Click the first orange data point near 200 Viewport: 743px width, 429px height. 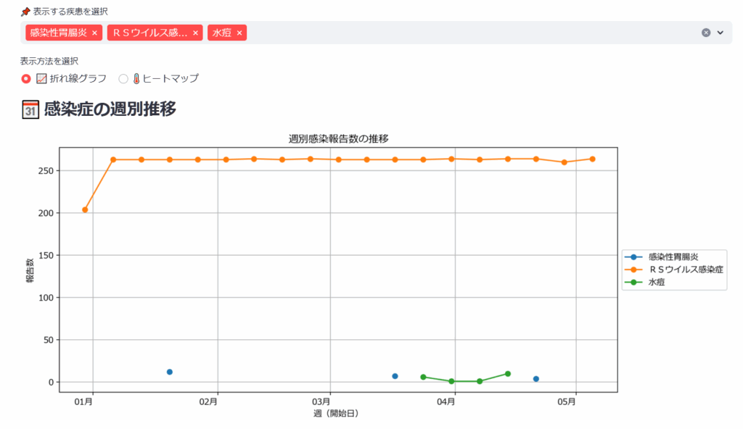pyautogui.click(x=85, y=209)
